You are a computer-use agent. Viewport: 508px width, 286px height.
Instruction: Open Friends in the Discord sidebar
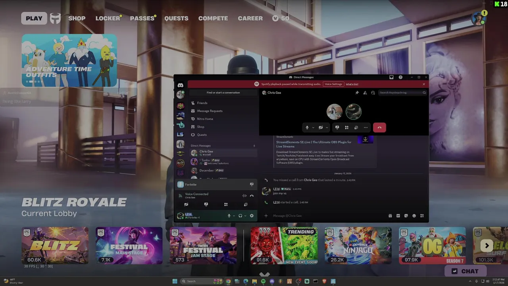(223, 103)
